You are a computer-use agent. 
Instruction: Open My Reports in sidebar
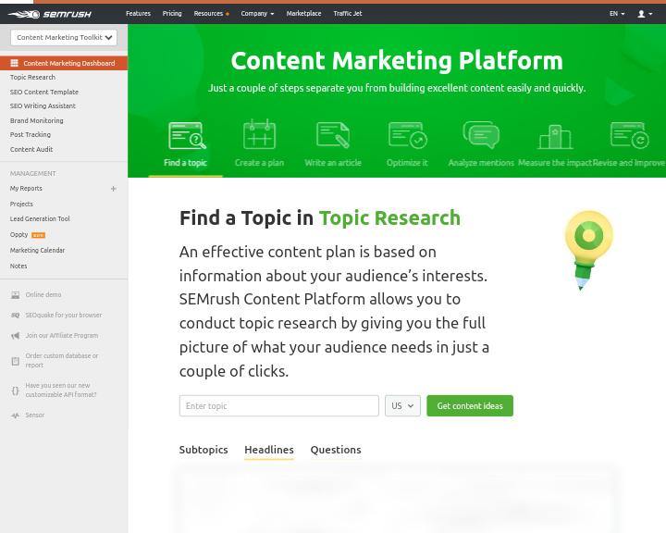(26, 188)
